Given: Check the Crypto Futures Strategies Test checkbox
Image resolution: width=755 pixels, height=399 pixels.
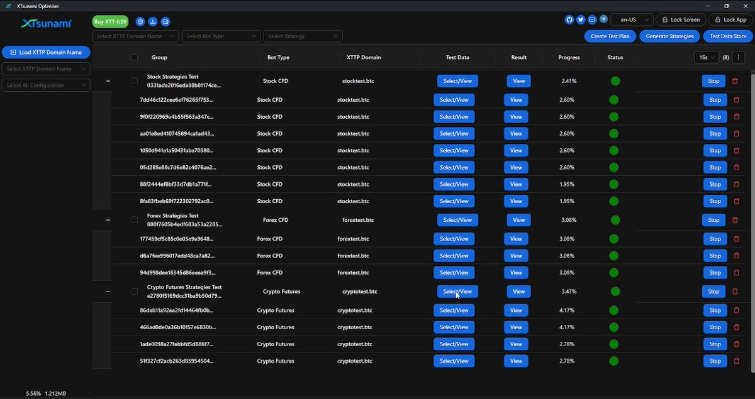Looking at the screenshot, I should (135, 292).
